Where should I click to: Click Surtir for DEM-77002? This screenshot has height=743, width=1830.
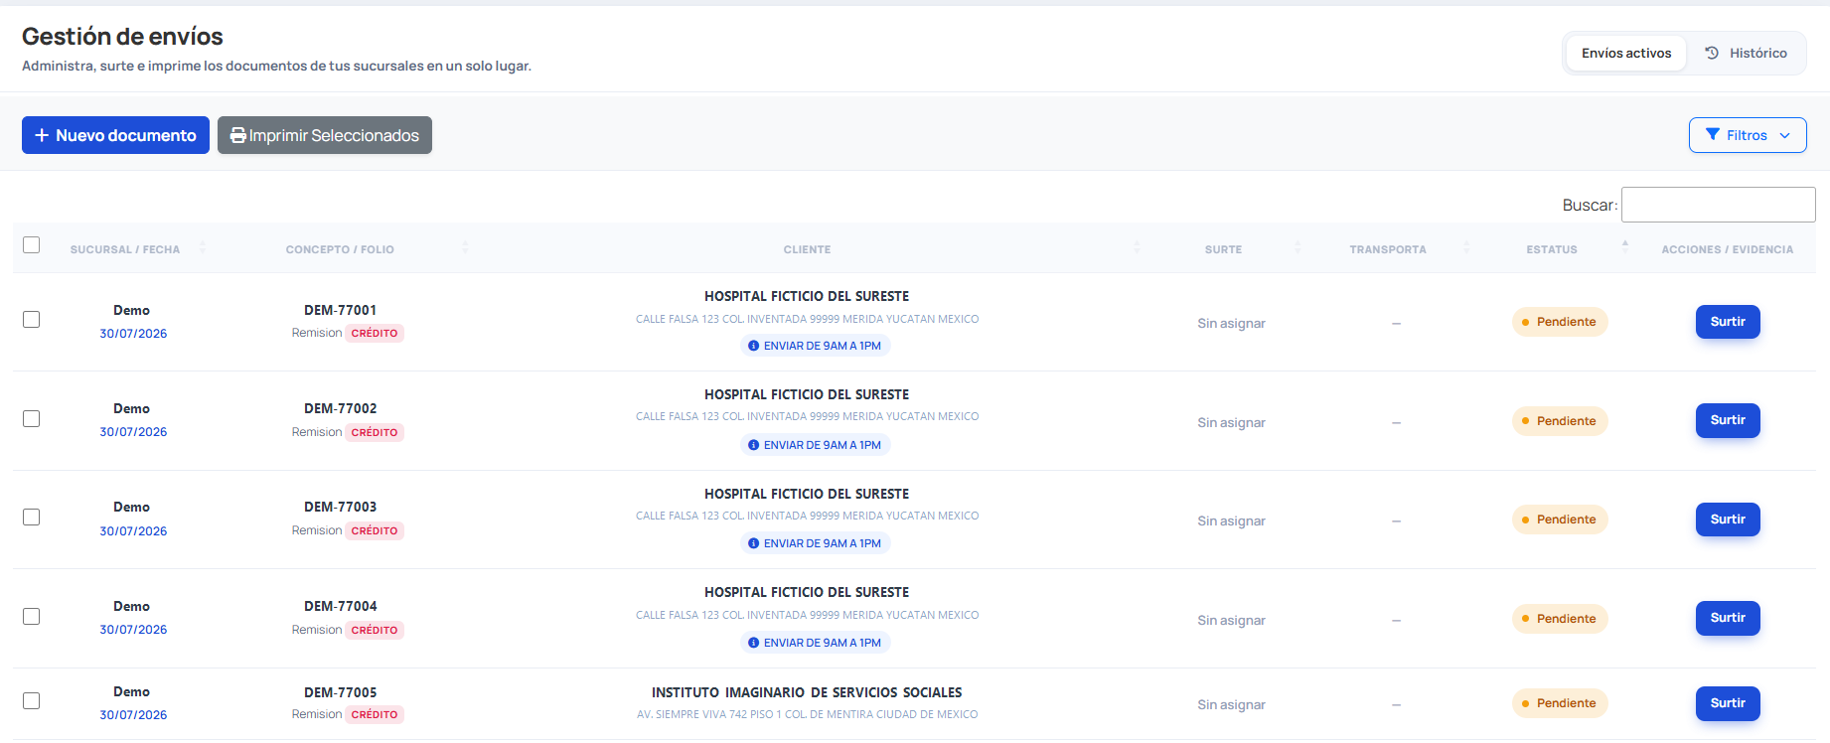[x=1728, y=420]
